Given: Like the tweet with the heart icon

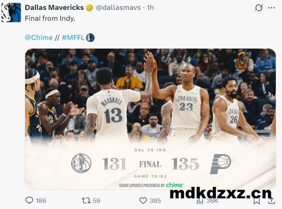Looking at the screenshot, I should tap(143, 200).
